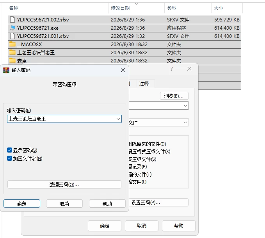Sort file list by 类型 column
The width and height of the screenshot is (265, 238).
[172, 8]
